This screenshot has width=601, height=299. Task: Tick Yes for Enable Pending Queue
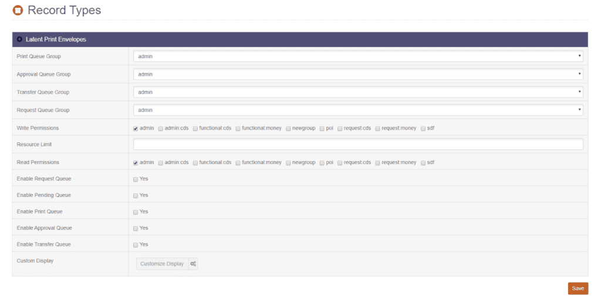tap(136, 196)
